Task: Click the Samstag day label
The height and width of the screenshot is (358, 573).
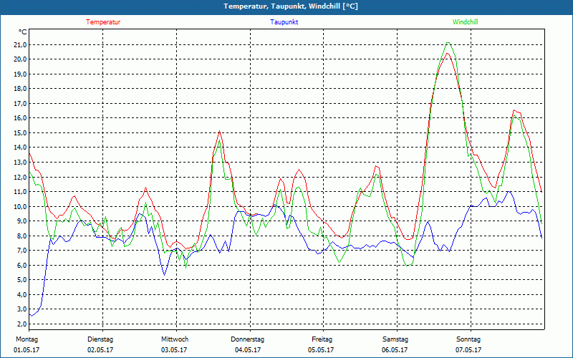Action: coord(395,339)
